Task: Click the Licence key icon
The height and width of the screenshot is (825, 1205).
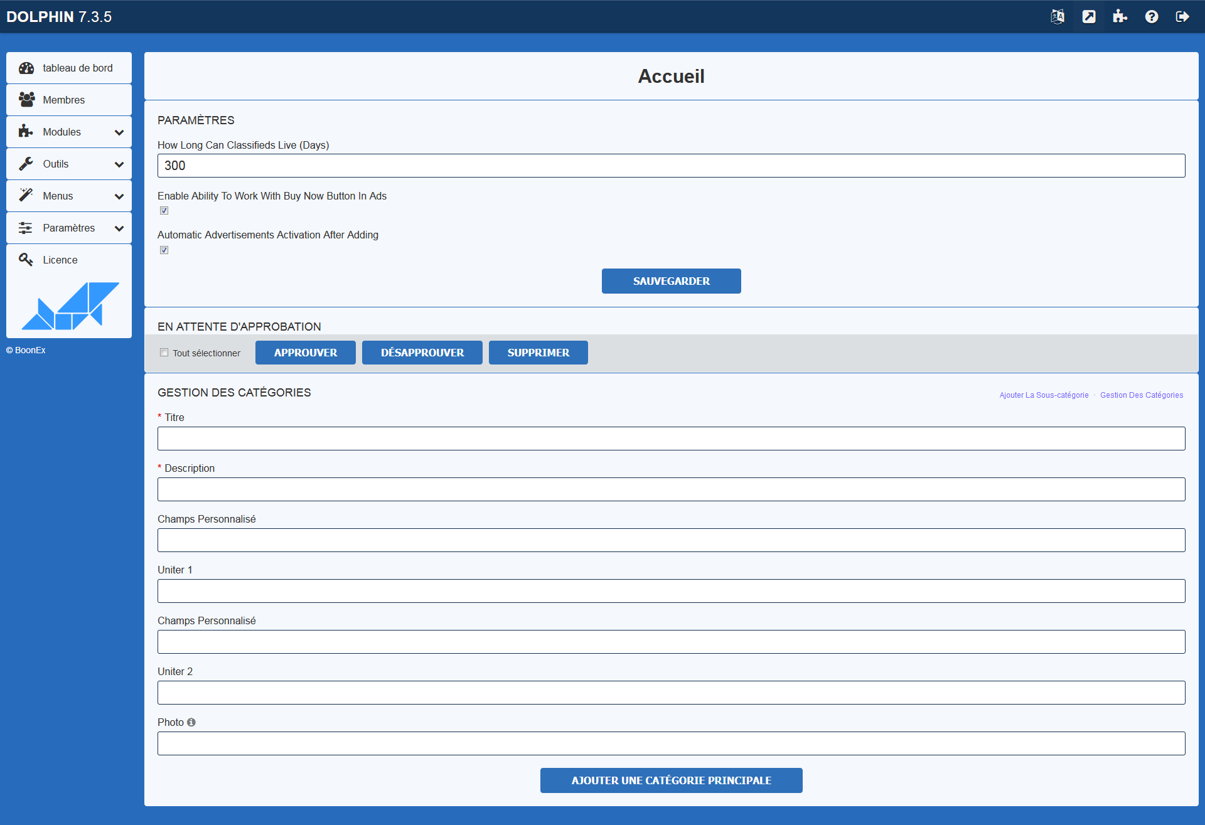Action: [26, 260]
